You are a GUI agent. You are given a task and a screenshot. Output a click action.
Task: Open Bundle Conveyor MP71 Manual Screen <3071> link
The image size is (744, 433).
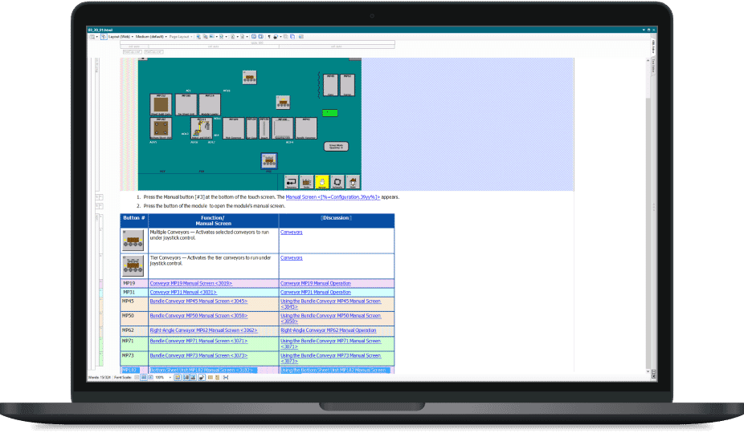point(198,341)
